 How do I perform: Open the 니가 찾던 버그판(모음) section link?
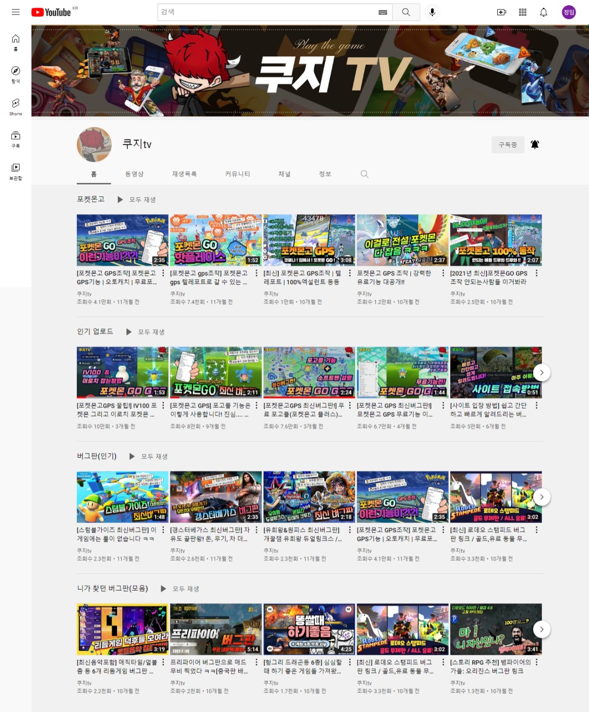[x=113, y=588]
